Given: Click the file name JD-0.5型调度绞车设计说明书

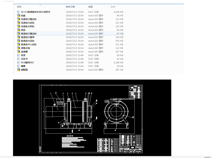Looking at the screenshot, I should click(35, 12).
